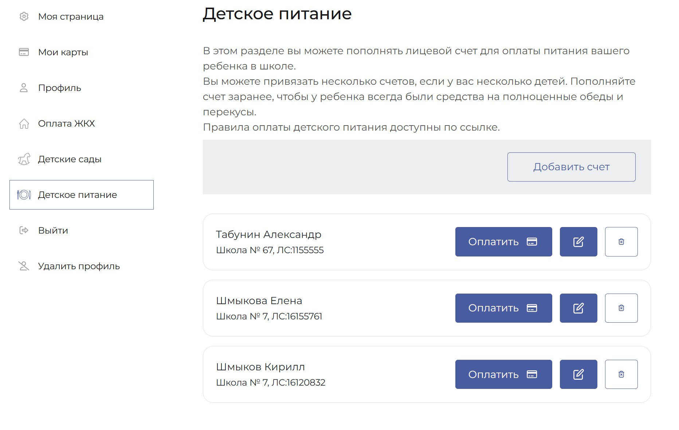The height and width of the screenshot is (430, 679).
Task: Delete the Табунин Александр account via trash icon
Action: [x=621, y=242]
